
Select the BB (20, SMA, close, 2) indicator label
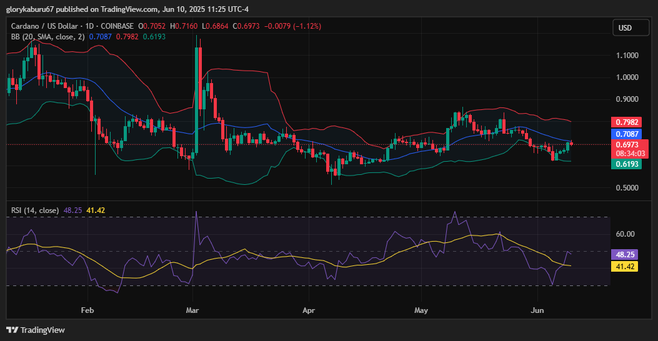point(47,37)
